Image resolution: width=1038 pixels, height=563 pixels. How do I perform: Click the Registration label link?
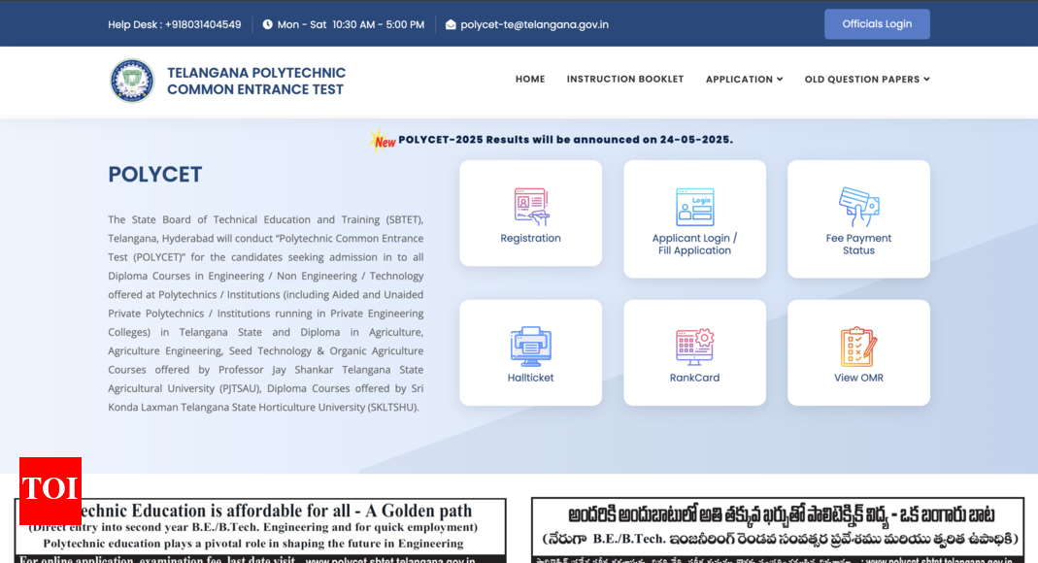pos(530,238)
